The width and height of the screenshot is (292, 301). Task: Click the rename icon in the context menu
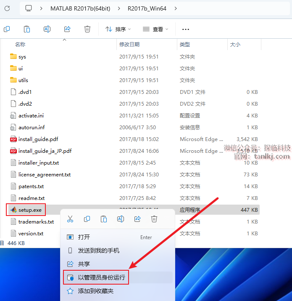(121, 219)
